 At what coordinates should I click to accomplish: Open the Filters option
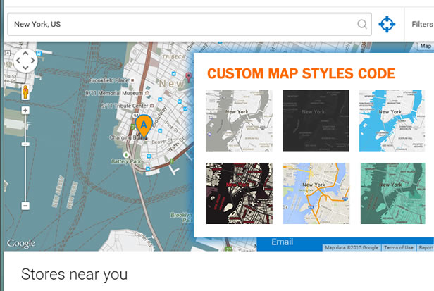(422, 25)
